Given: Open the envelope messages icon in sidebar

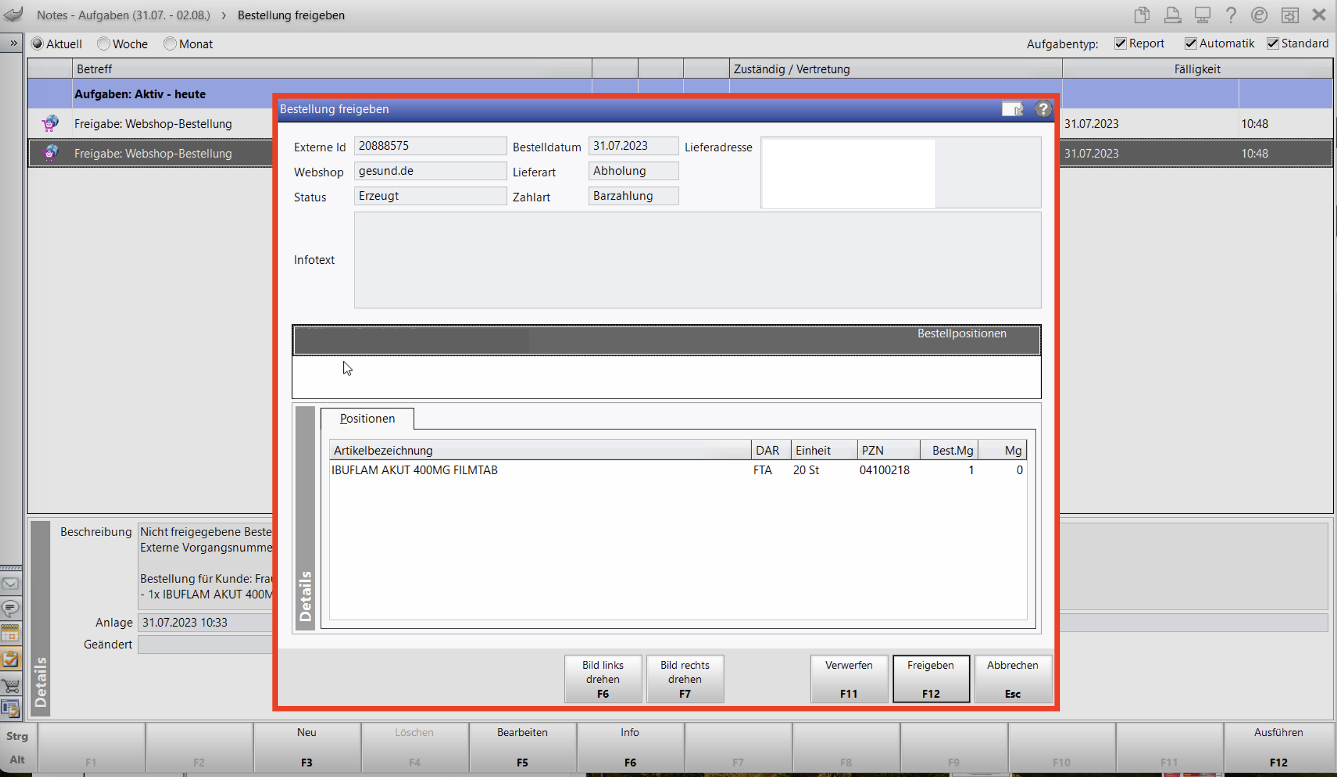Looking at the screenshot, I should point(11,584).
